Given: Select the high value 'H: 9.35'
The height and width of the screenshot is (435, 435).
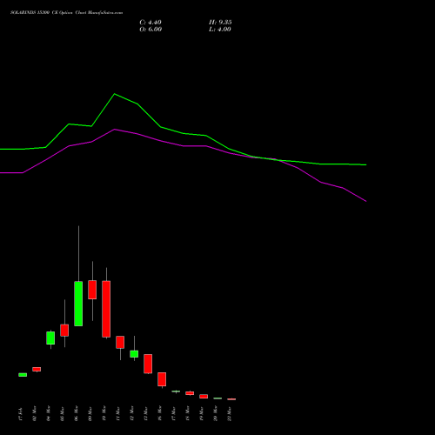Looking at the screenshot, I should (x=220, y=23).
